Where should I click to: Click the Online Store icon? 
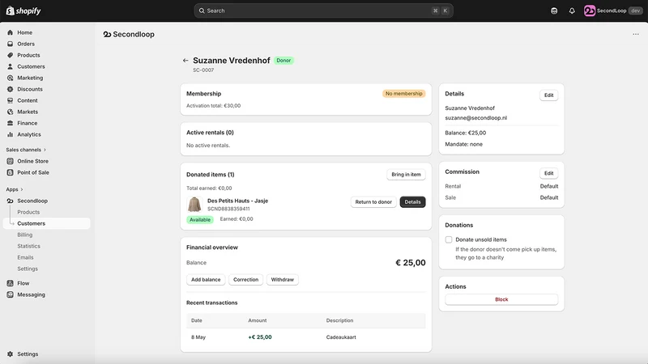click(10, 161)
